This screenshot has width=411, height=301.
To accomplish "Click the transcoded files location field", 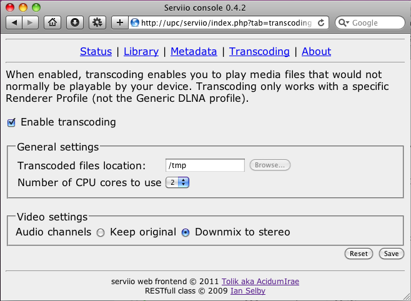I will click(205, 165).
